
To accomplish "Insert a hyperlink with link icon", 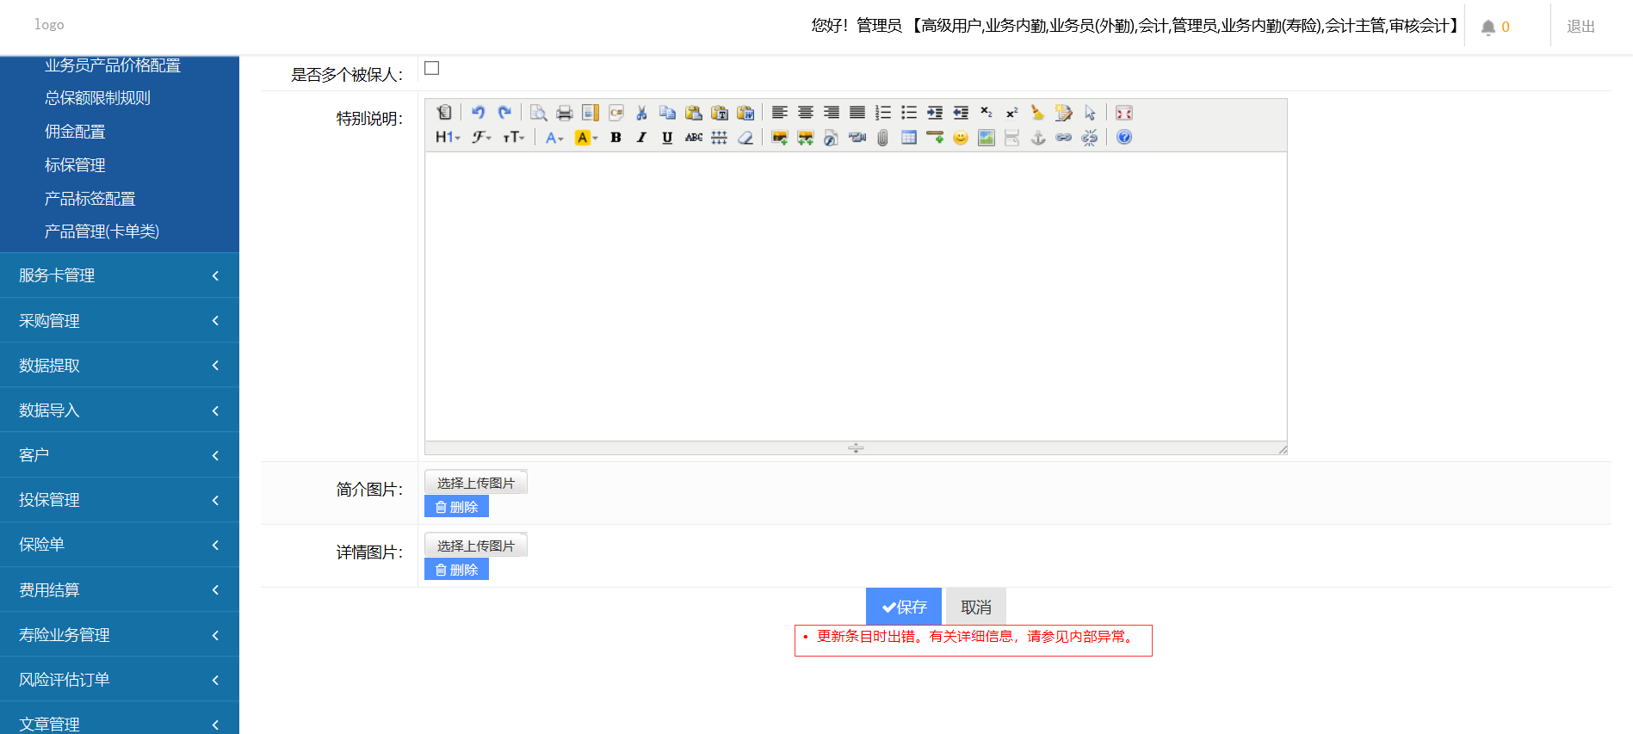I will (1064, 138).
